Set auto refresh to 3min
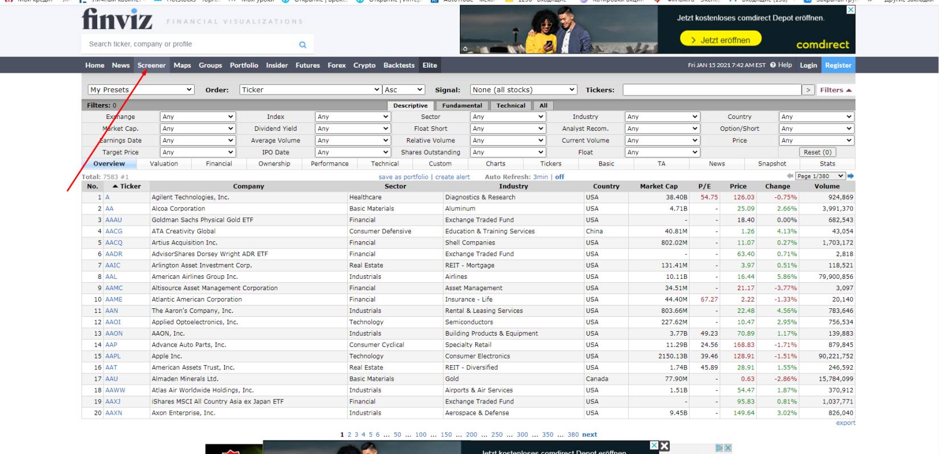The width and height of the screenshot is (939, 454). pyautogui.click(x=540, y=177)
